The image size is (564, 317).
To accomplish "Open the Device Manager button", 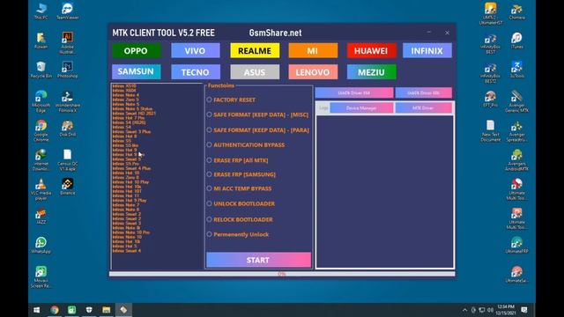I will click(361, 107).
